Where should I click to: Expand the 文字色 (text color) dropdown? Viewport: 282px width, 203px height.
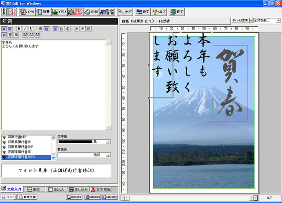pyautogui.click(x=109, y=142)
